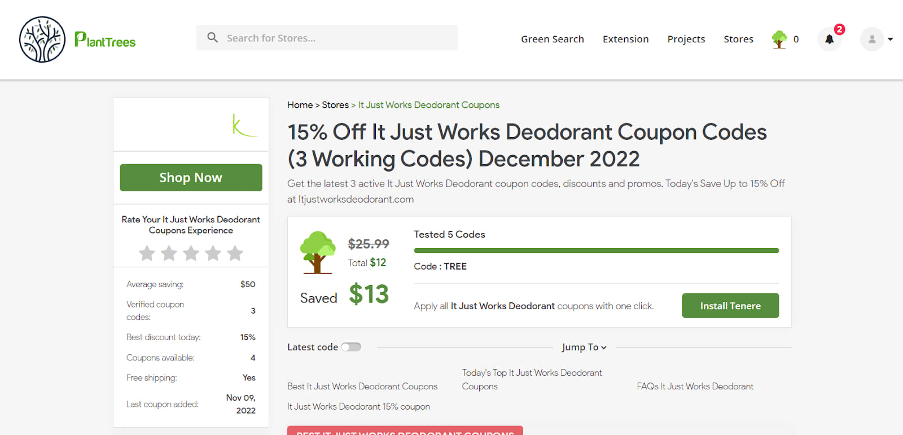The image size is (903, 435).
Task: Rate experience with the third star
Action: pyautogui.click(x=191, y=253)
